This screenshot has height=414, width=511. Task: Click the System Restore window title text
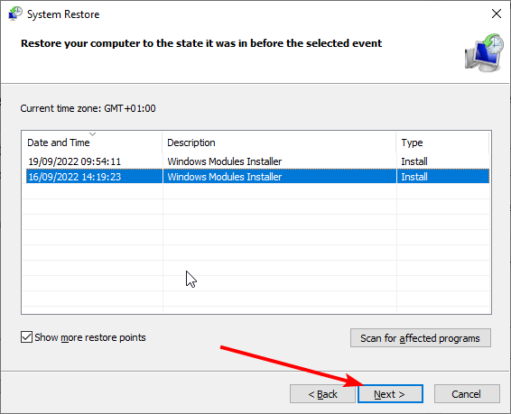(63, 14)
